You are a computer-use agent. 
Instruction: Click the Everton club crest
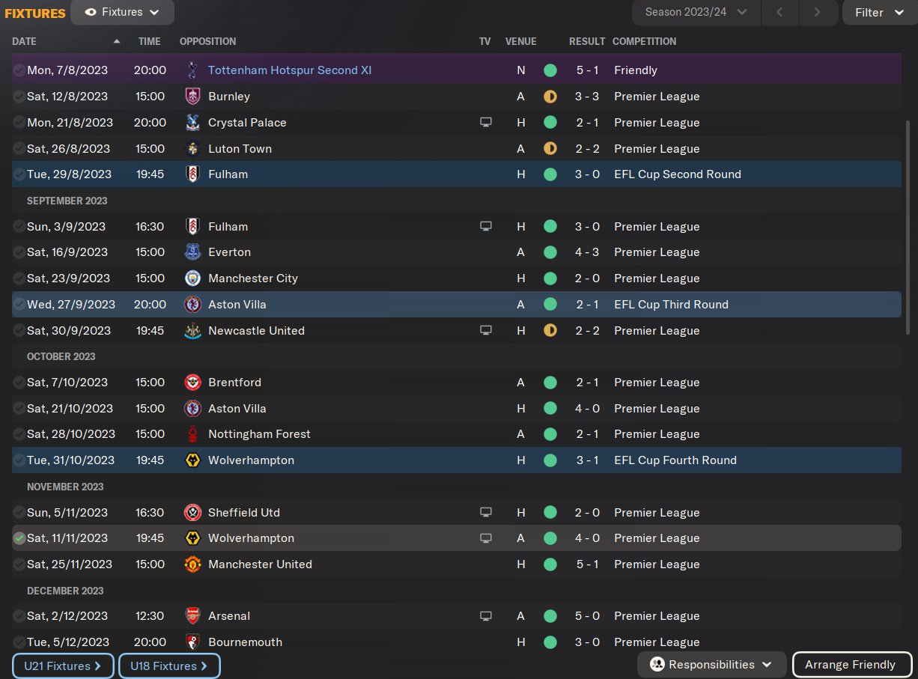click(x=192, y=252)
